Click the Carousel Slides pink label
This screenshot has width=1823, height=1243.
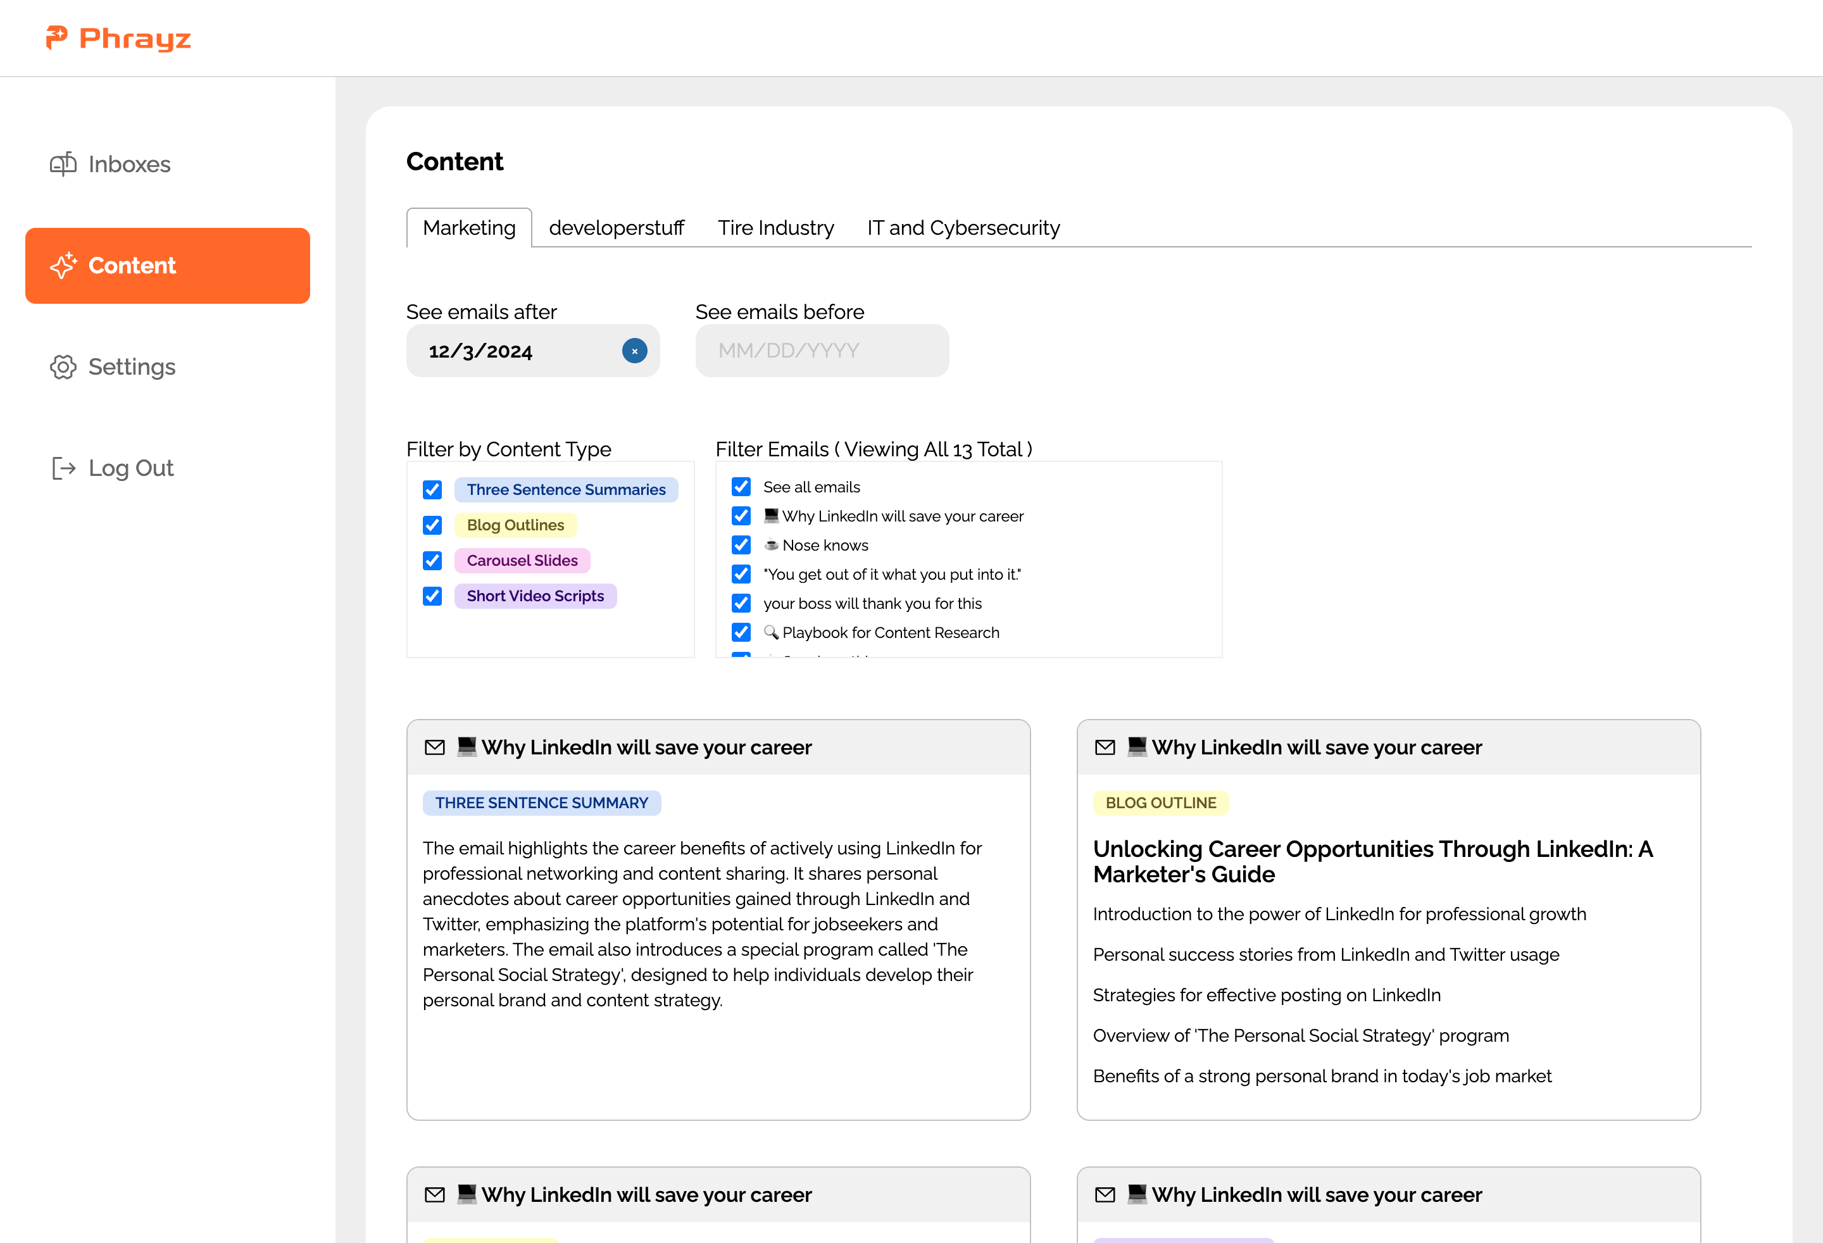(522, 560)
